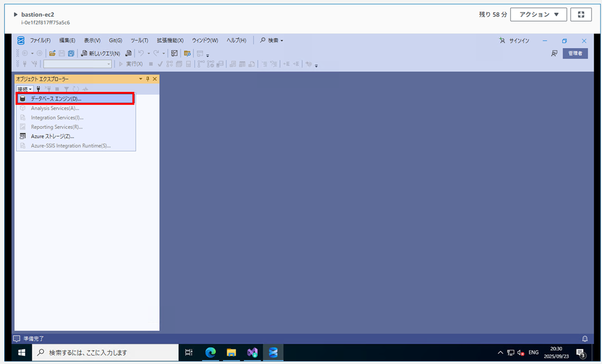The image size is (602, 364).
Task: Click the Parse checkmark icon
Action: tap(160, 64)
